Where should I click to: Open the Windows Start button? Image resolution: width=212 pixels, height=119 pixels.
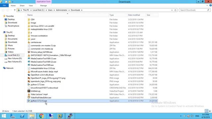4,116
